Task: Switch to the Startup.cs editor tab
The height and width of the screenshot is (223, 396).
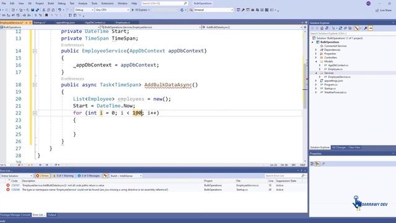Action: 40,22
